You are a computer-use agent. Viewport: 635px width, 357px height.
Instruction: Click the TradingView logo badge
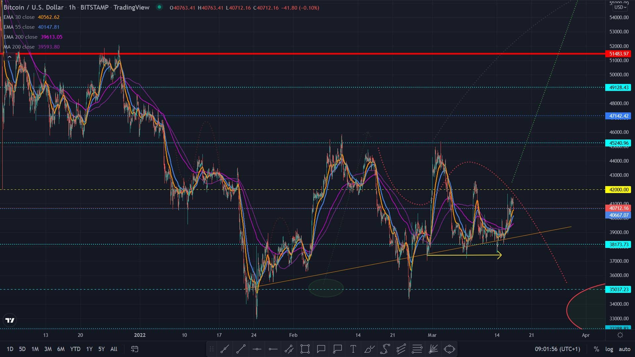pyautogui.click(x=10, y=320)
